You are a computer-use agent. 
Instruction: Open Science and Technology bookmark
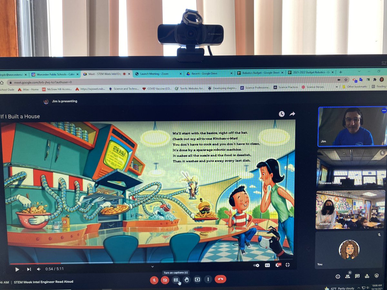(x=124, y=89)
